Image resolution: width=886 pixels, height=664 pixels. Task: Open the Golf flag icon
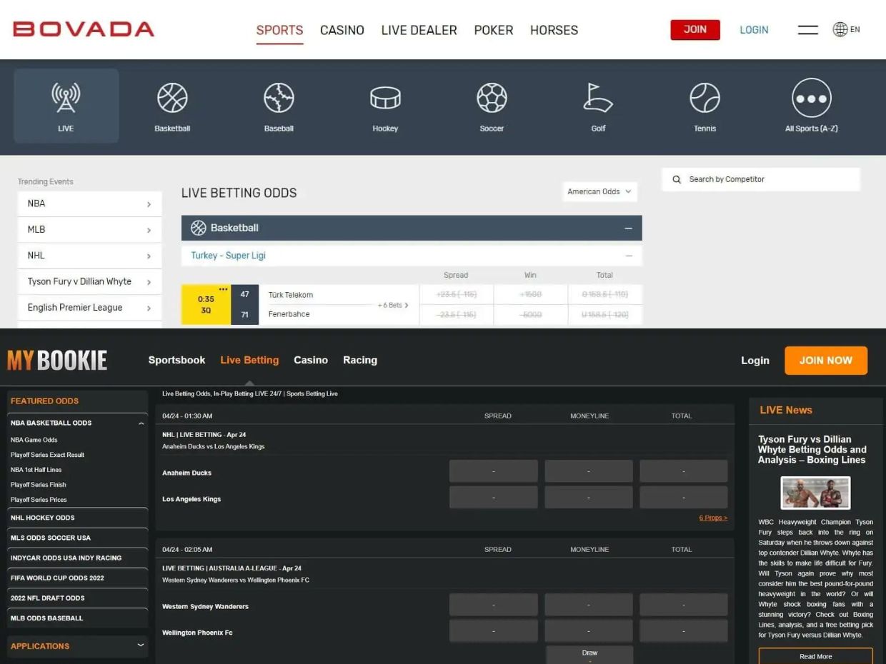coord(598,99)
